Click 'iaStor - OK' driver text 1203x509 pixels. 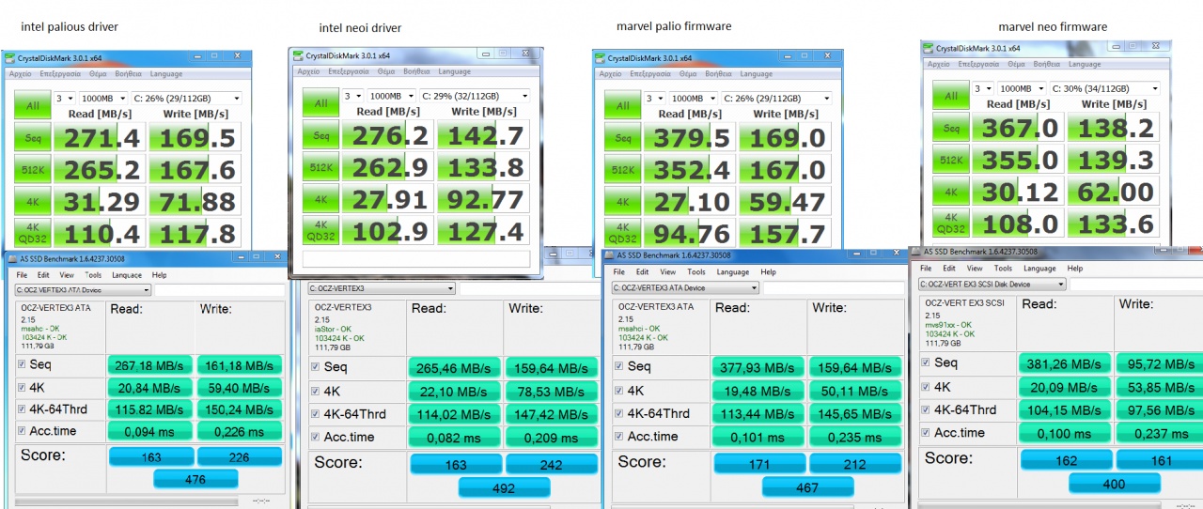point(333,329)
